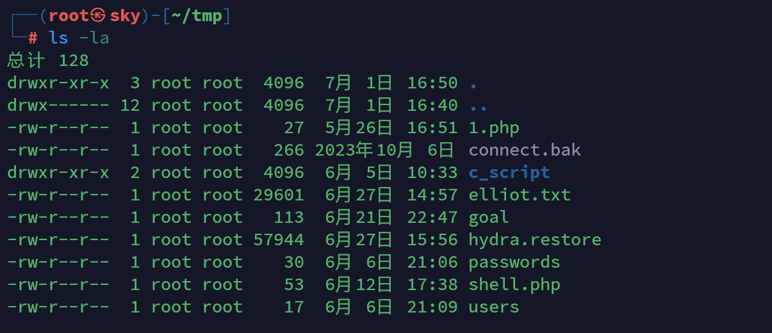This screenshot has width=772, height=333.
Task: Click the goal file name
Action: click(x=489, y=218)
